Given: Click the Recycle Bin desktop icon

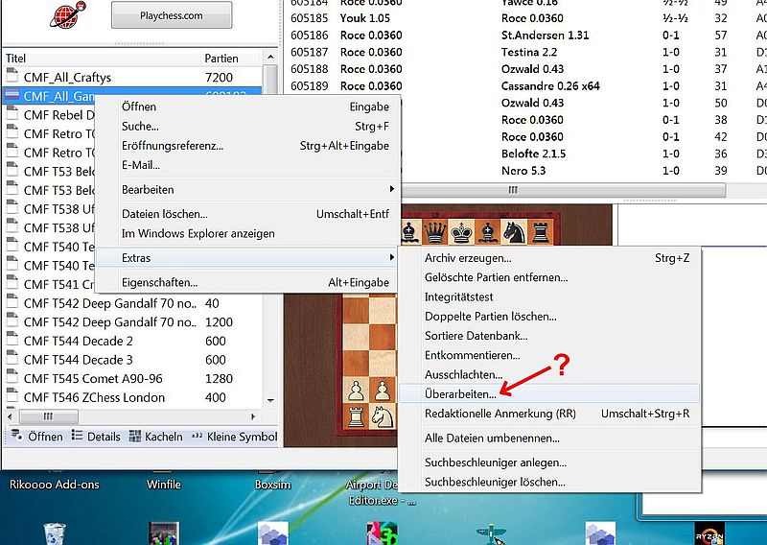Looking at the screenshot, I should point(57,533).
